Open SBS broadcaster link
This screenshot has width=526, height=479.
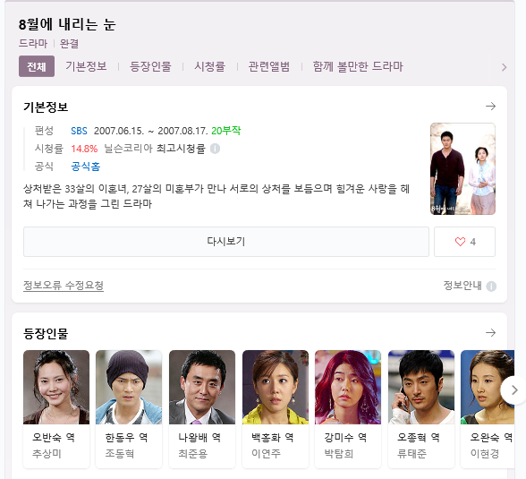(79, 131)
